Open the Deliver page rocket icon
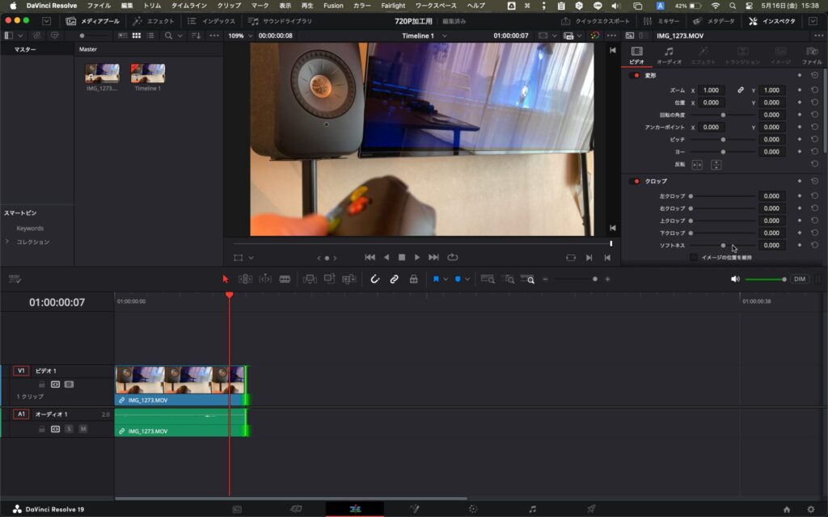Image resolution: width=828 pixels, height=517 pixels. click(x=591, y=509)
